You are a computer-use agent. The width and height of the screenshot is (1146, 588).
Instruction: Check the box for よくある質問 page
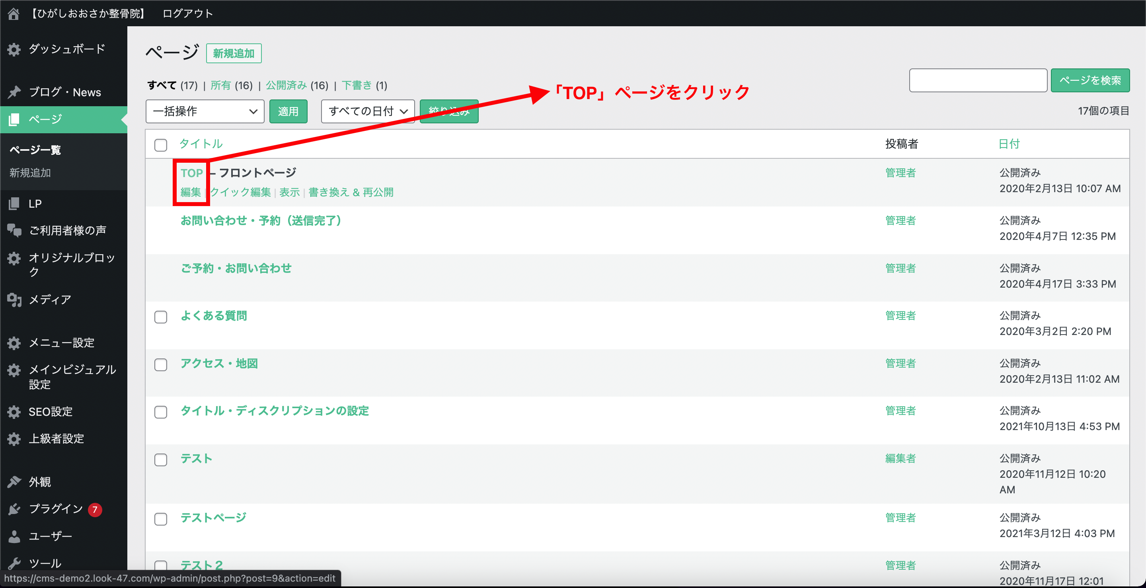pos(161,317)
